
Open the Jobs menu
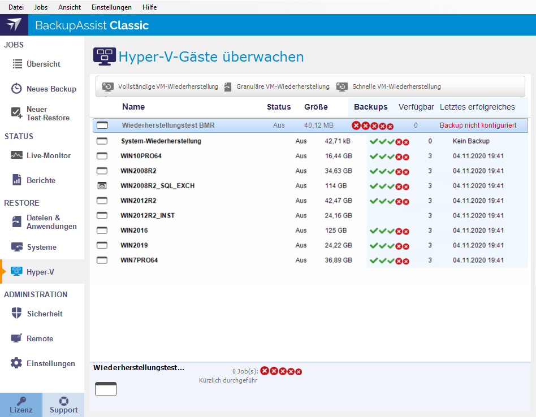[x=40, y=7]
